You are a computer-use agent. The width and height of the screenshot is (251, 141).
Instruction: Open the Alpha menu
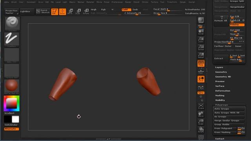(6, 2)
